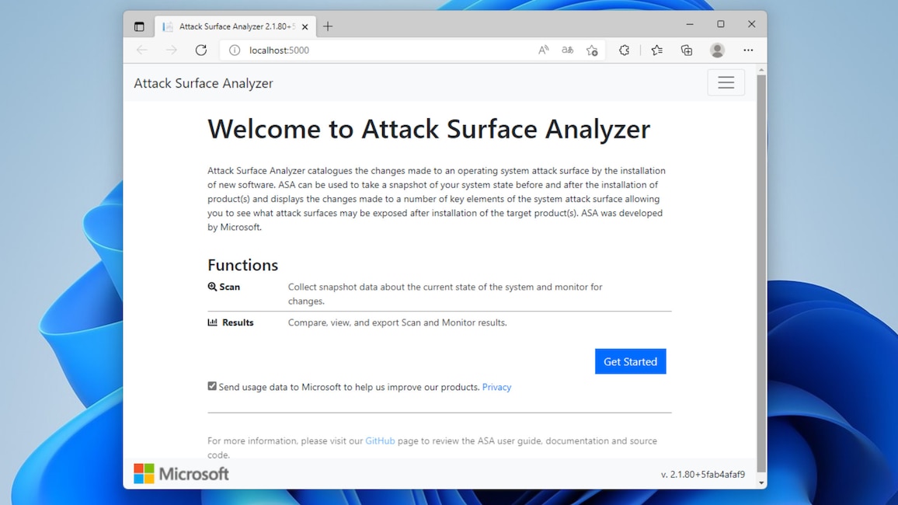This screenshot has width=898, height=505.
Task: Open the browser profile avatar
Action: tap(717, 50)
